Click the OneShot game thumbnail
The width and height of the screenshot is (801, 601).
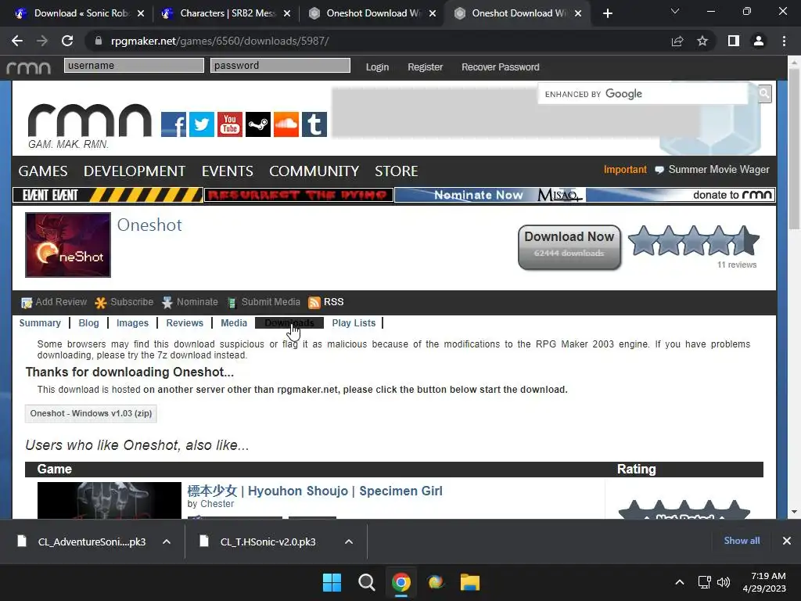(68, 245)
